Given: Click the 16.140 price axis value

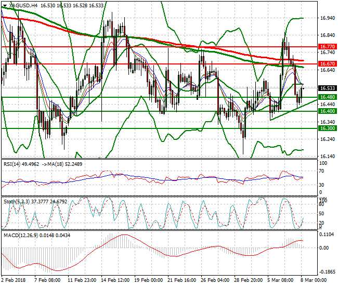Looking at the screenshot, I should (328, 157).
